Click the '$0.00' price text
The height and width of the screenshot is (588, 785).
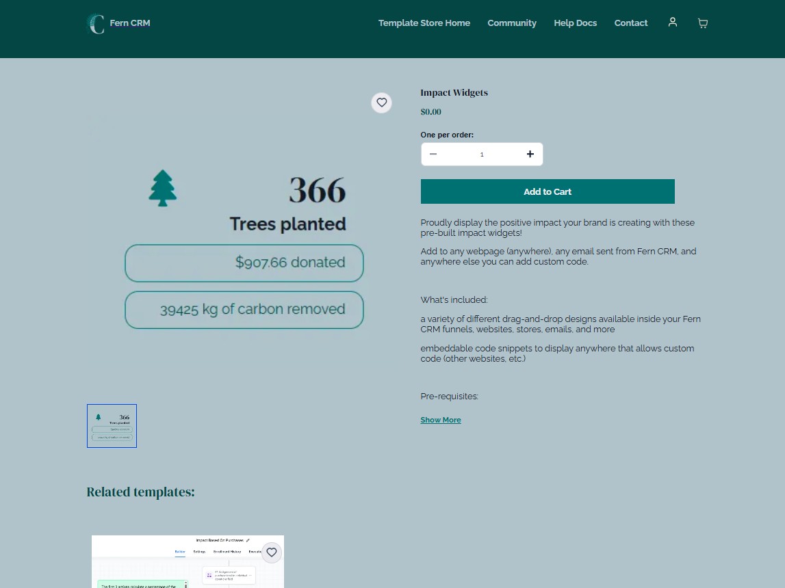coord(430,112)
